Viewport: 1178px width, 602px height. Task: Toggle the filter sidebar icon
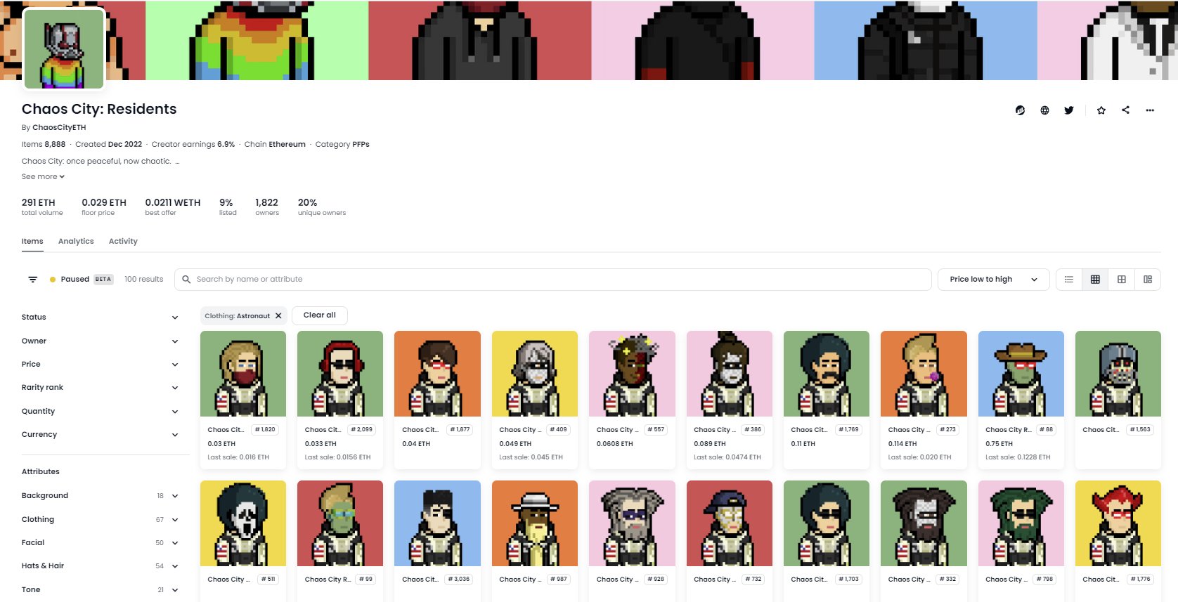[x=32, y=280]
